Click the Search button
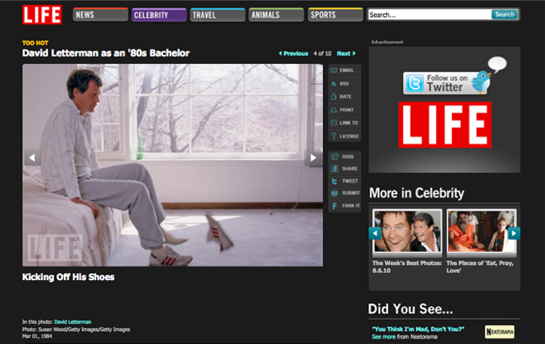The width and height of the screenshot is (545, 344). click(505, 15)
